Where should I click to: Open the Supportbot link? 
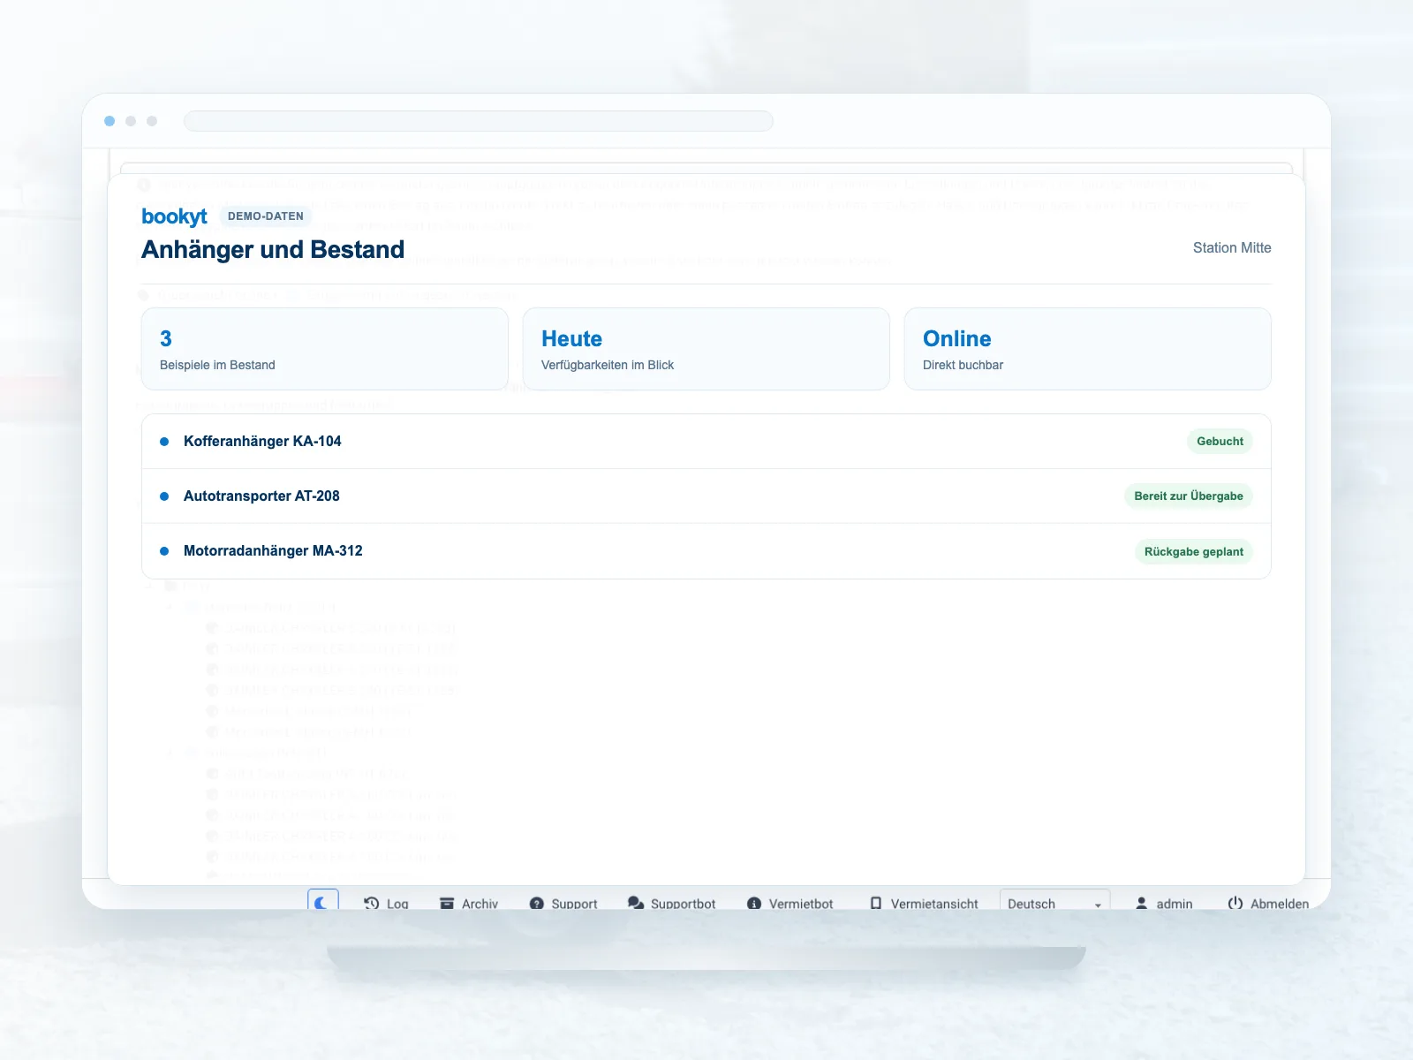(x=672, y=904)
